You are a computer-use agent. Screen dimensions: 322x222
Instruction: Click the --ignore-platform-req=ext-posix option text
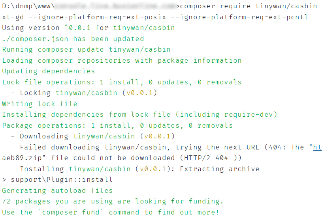click(97, 17)
